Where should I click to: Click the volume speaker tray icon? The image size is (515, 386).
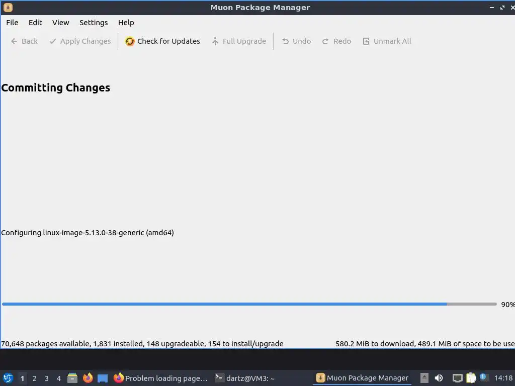pyautogui.click(x=439, y=378)
